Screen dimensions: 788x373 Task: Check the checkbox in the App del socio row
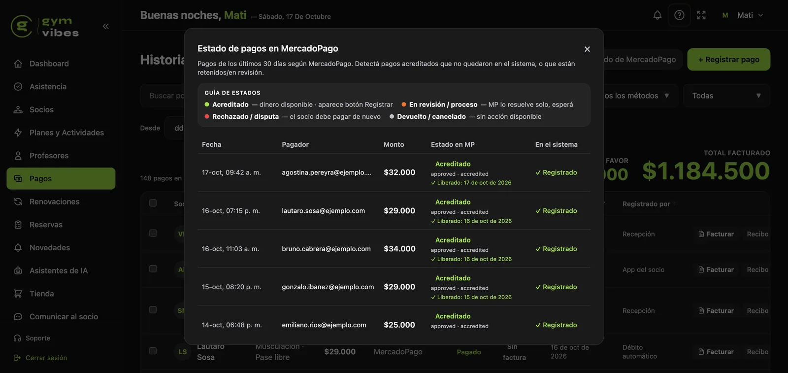point(153,269)
